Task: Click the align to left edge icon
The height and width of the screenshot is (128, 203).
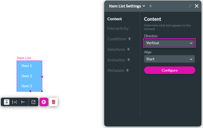Action: (x=23, y=102)
